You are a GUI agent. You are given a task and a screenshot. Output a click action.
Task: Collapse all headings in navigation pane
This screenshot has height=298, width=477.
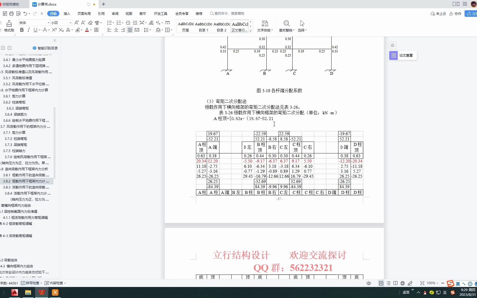(x=9, y=48)
